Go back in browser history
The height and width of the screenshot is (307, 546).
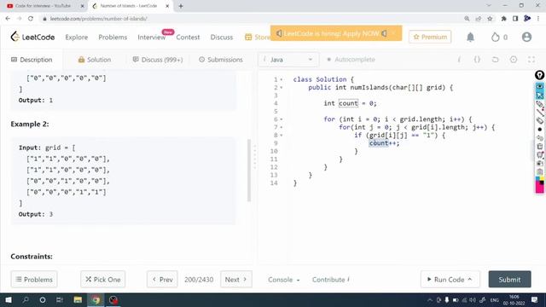click(x=8, y=19)
